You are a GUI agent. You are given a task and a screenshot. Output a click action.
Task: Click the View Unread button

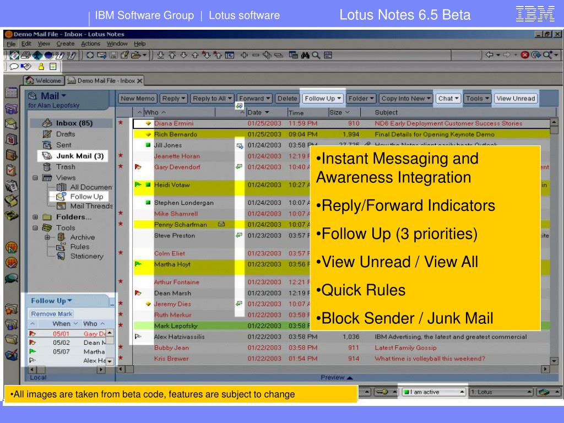[516, 99]
